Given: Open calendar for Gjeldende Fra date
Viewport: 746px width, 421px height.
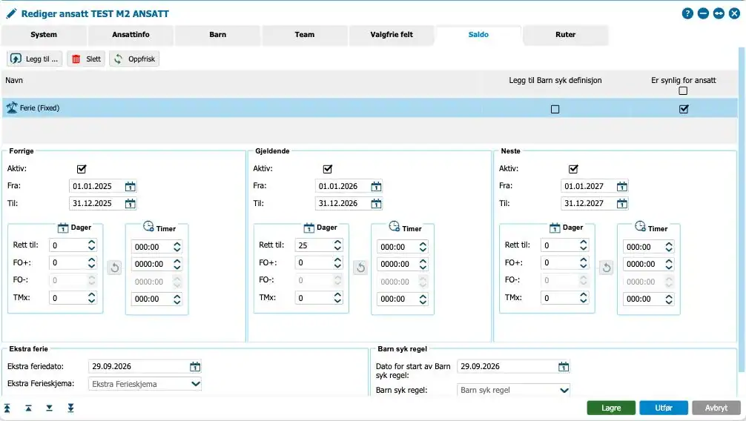Looking at the screenshot, I should (376, 187).
